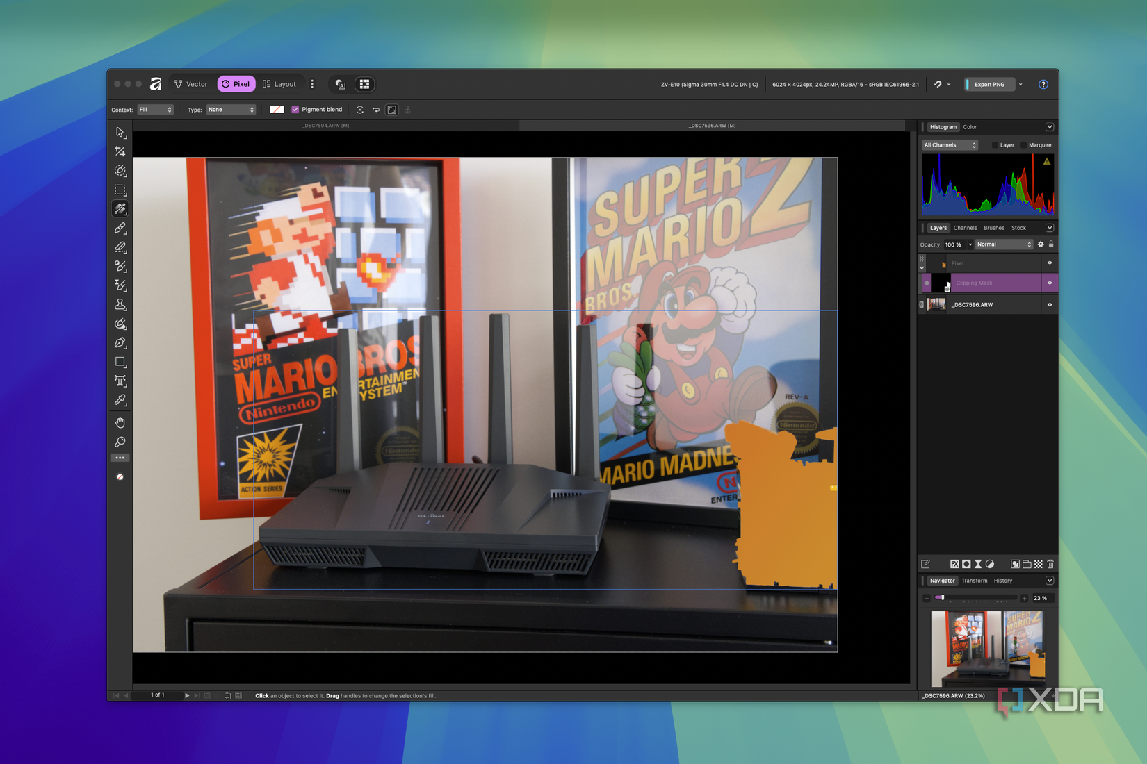Switch to the History tab
The width and height of the screenshot is (1147, 764).
[x=1002, y=581]
